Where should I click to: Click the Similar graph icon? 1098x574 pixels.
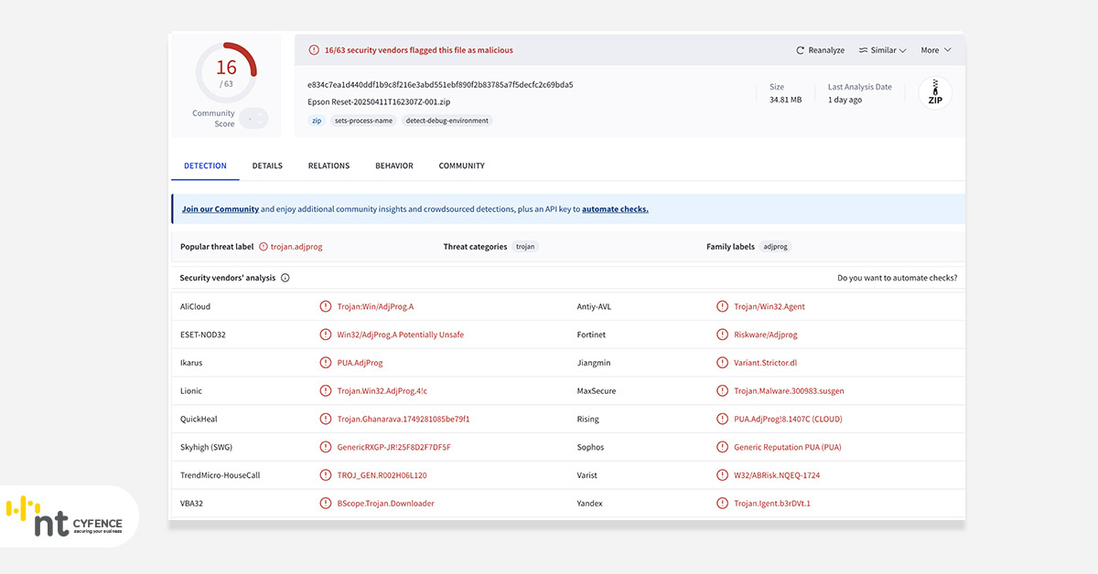[x=863, y=50]
